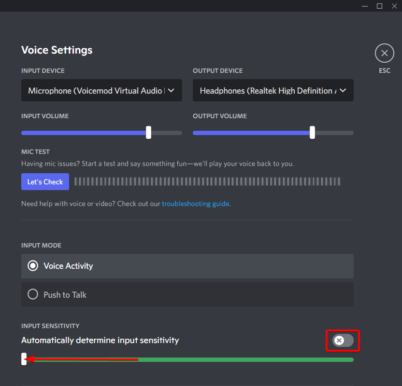This screenshot has height=386, width=402.
Task: Click the Voice Activity radio circle icon
Action: tap(32, 265)
